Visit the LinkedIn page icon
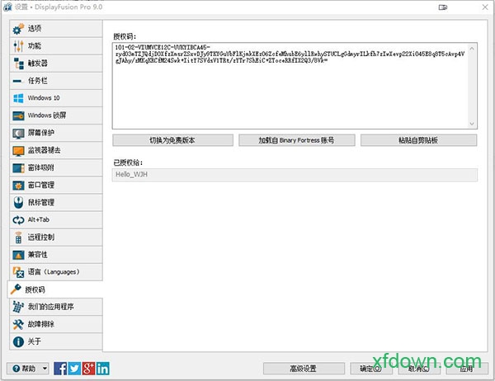This screenshot has height=381, width=495. pos(103,369)
